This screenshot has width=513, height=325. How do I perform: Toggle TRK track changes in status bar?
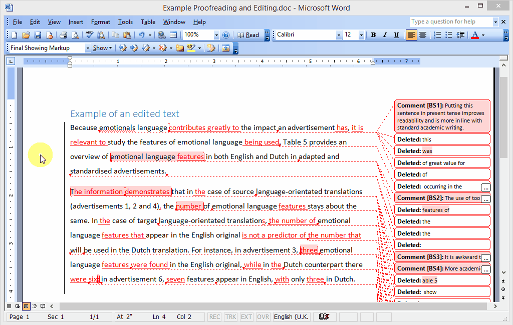tap(231, 317)
